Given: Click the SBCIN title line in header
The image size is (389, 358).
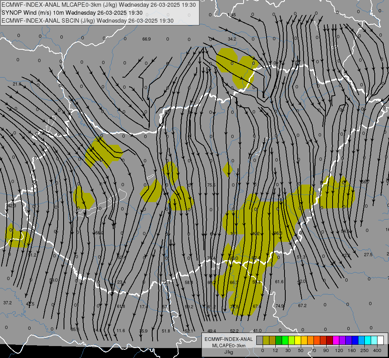Looking at the screenshot, I should (x=87, y=21).
